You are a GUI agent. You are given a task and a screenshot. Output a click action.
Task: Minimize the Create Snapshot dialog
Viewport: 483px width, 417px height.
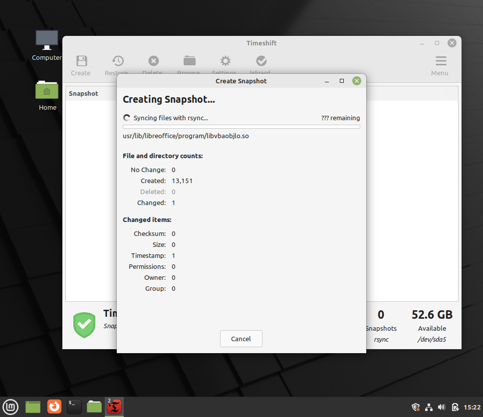[327, 81]
